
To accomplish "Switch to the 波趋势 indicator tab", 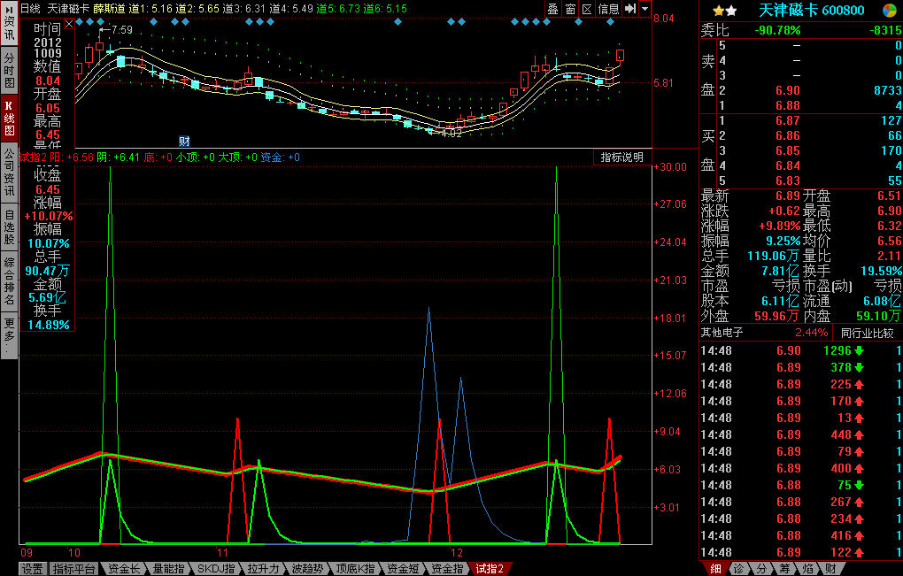I will click(307, 569).
